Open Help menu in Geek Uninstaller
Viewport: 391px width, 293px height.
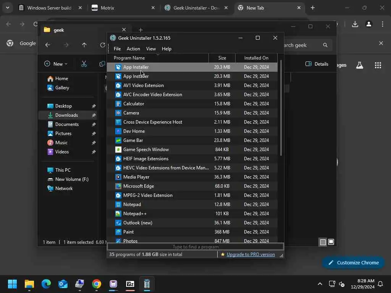[166, 49]
